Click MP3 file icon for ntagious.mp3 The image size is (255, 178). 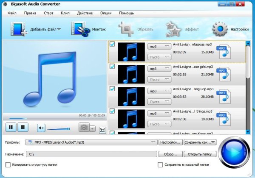[224, 52]
